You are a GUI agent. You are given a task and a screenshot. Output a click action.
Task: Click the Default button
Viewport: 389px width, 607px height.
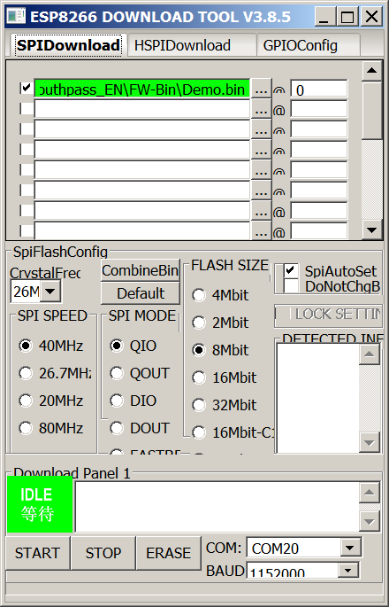click(141, 293)
